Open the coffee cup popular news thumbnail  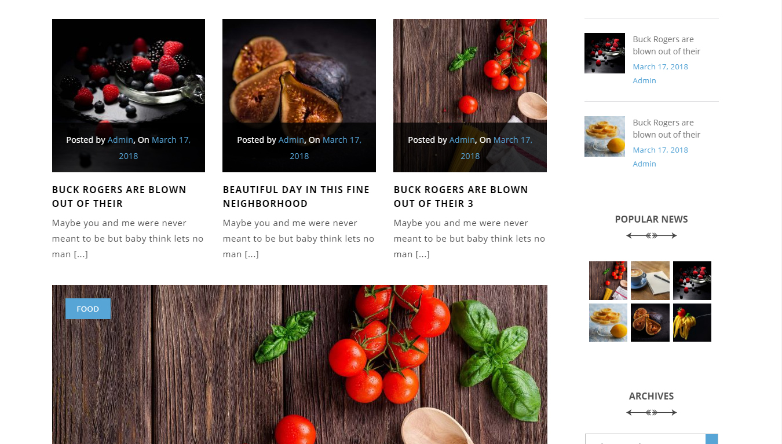coord(650,280)
